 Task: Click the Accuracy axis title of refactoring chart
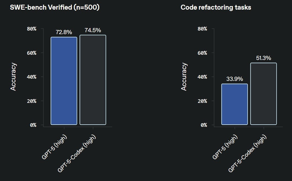click(x=184, y=76)
